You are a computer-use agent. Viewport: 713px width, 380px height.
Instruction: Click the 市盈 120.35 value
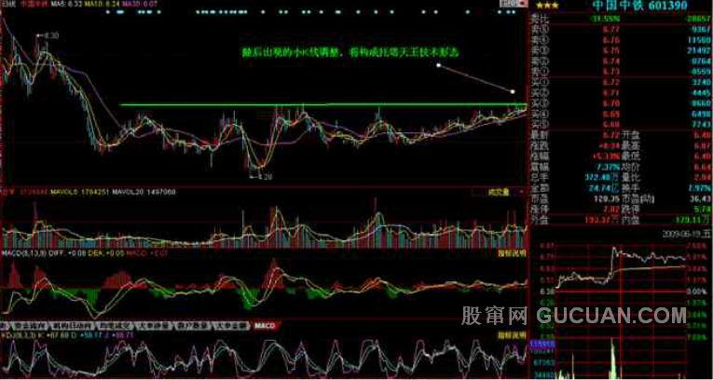[x=607, y=198]
